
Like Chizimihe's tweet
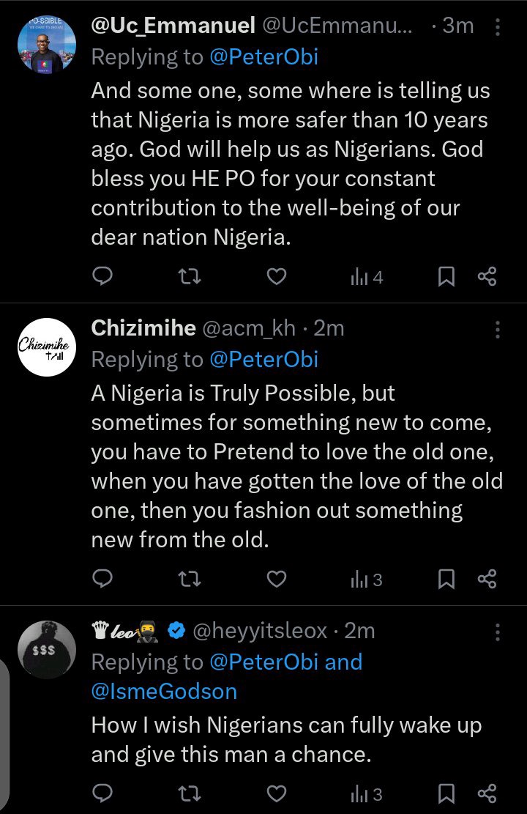click(276, 580)
